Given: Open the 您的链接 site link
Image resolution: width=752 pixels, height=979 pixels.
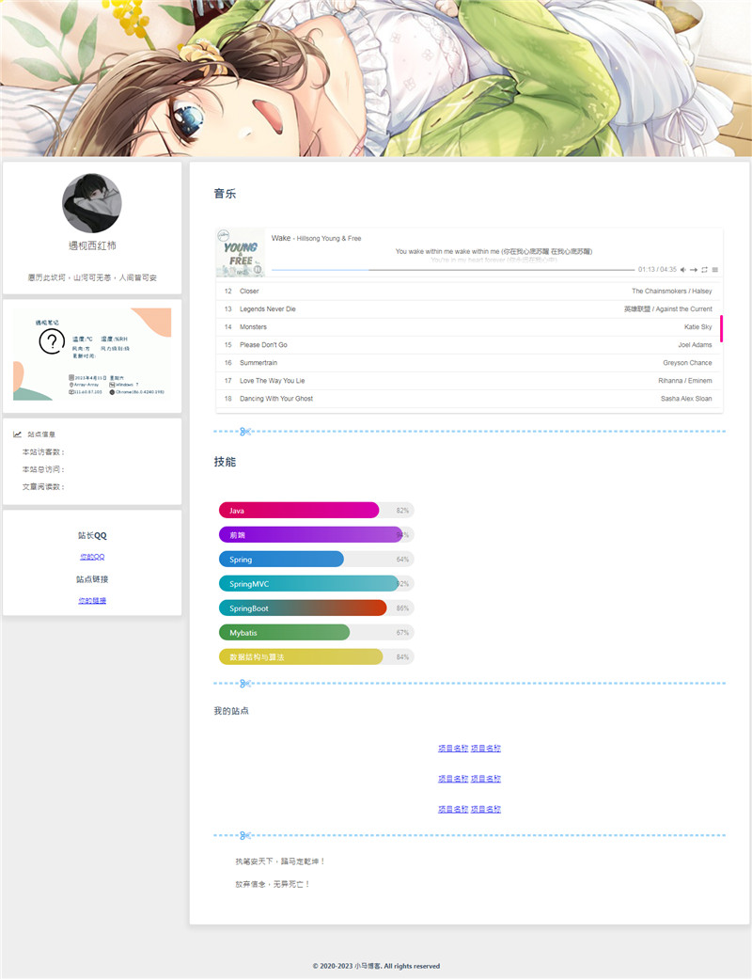Looking at the screenshot, I should pos(92,601).
